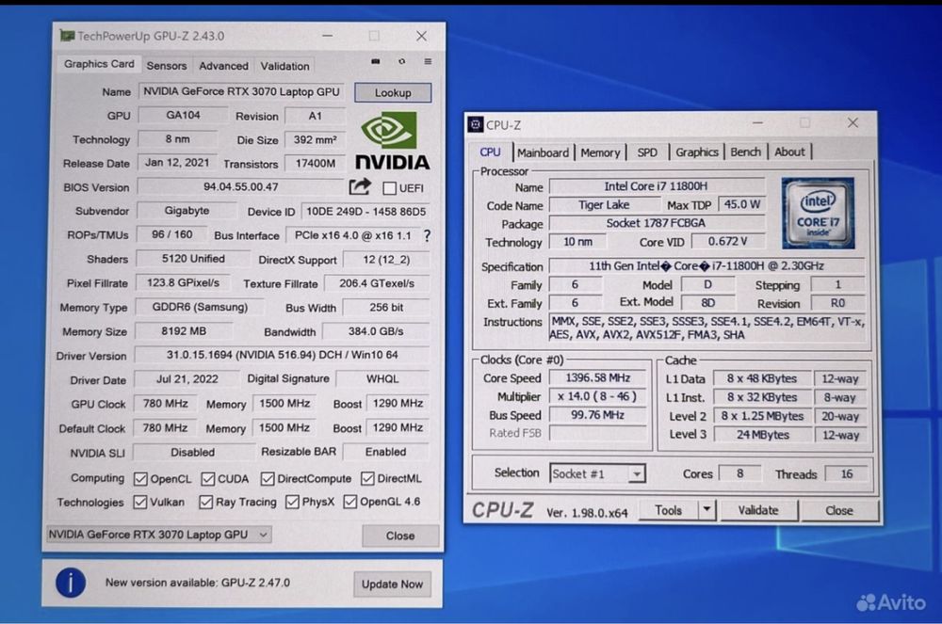
Task: Click the Tools button in CPU-Z
Action: coord(668,510)
